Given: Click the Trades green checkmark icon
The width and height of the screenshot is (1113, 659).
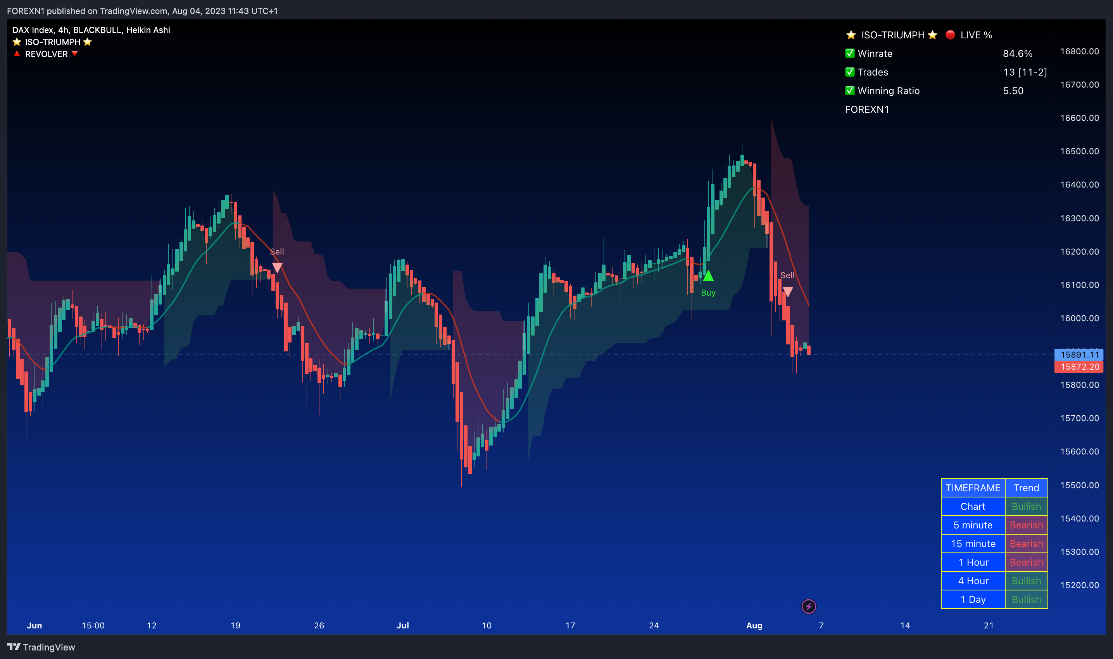Looking at the screenshot, I should point(849,72).
